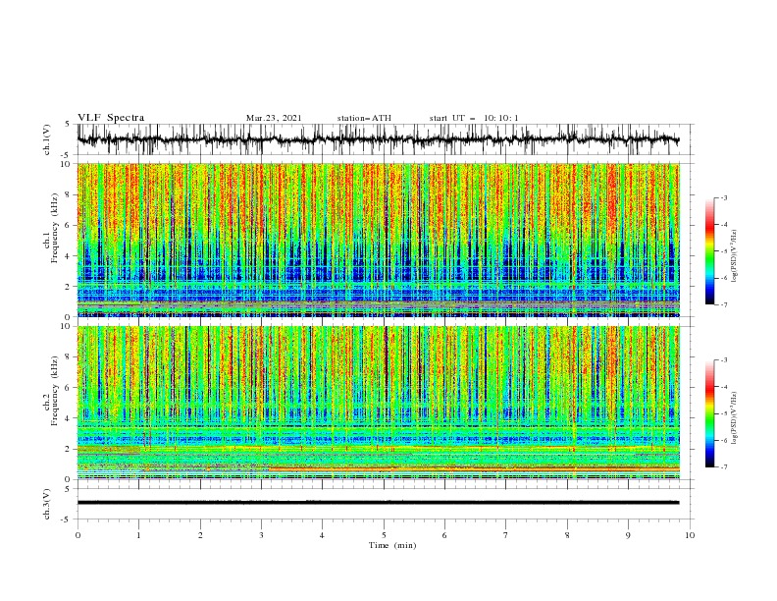
Task: Click the "-4" tick of ch.2 color bar
Action: click(724, 387)
